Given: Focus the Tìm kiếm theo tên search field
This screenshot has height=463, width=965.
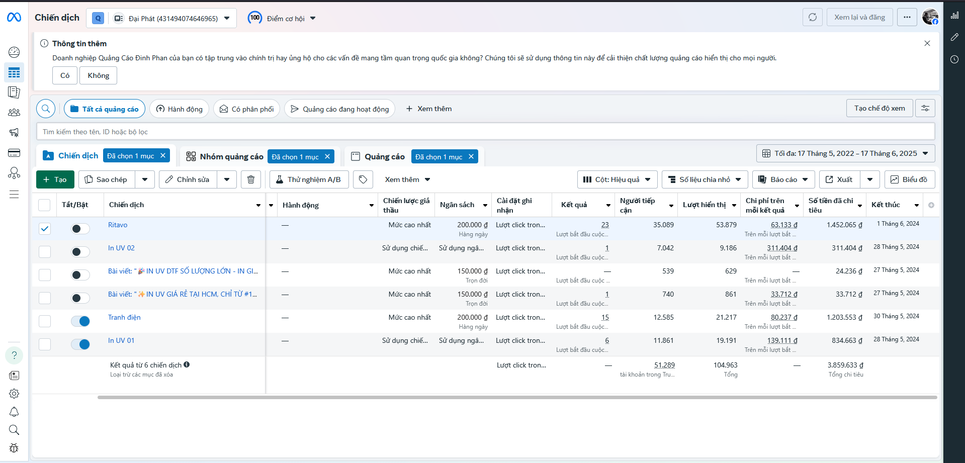Looking at the screenshot, I should click(x=486, y=132).
